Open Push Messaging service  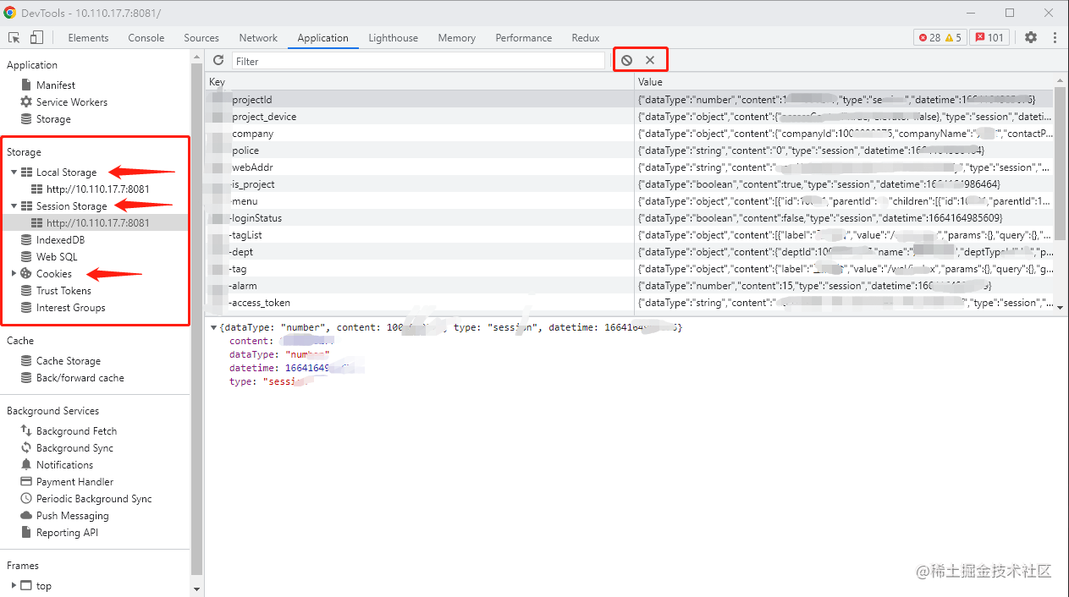[x=73, y=516]
